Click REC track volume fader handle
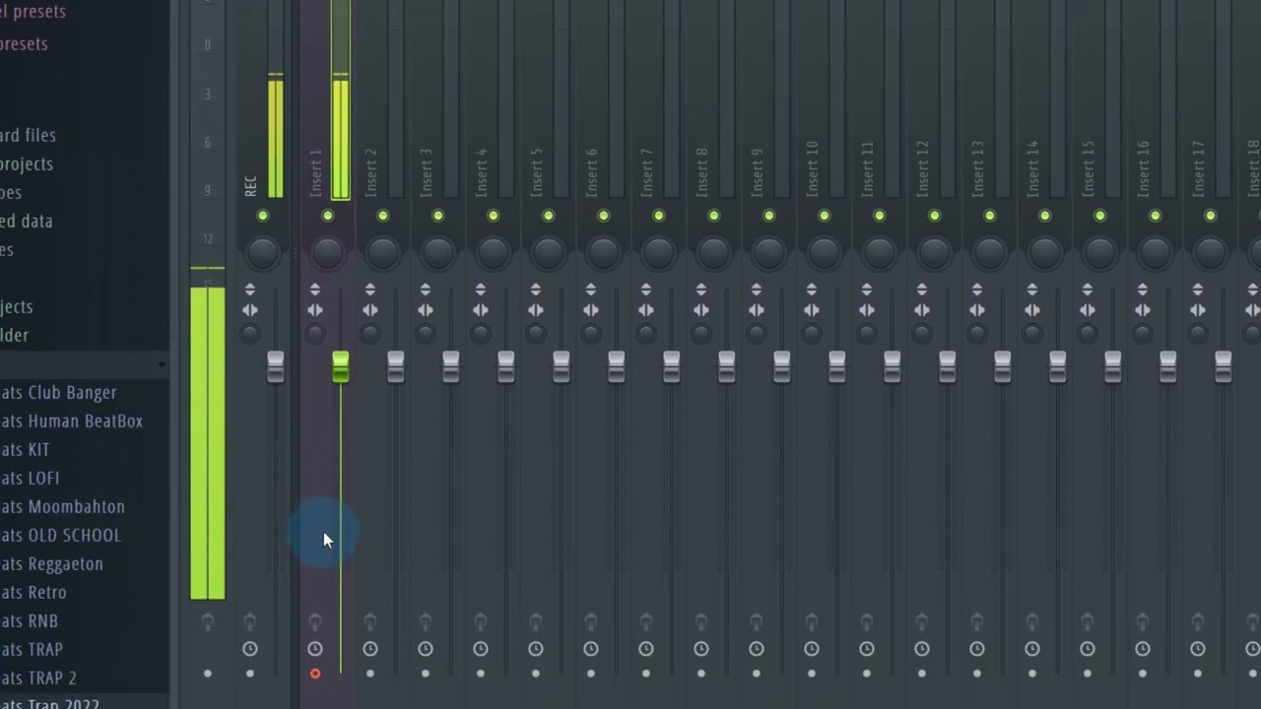This screenshot has height=709, width=1261. point(276,367)
